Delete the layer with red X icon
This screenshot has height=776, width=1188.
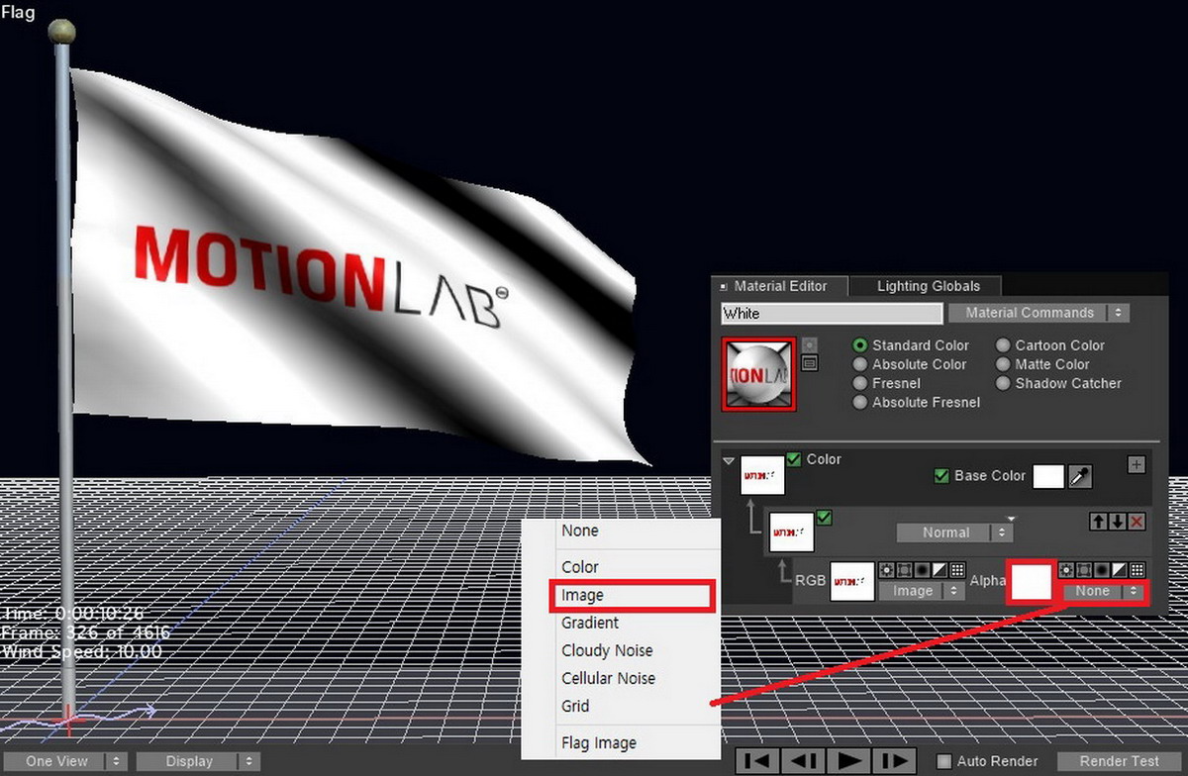tap(1137, 522)
